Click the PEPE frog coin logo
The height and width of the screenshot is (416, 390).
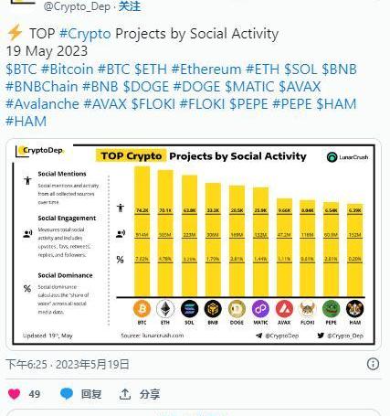(x=331, y=309)
